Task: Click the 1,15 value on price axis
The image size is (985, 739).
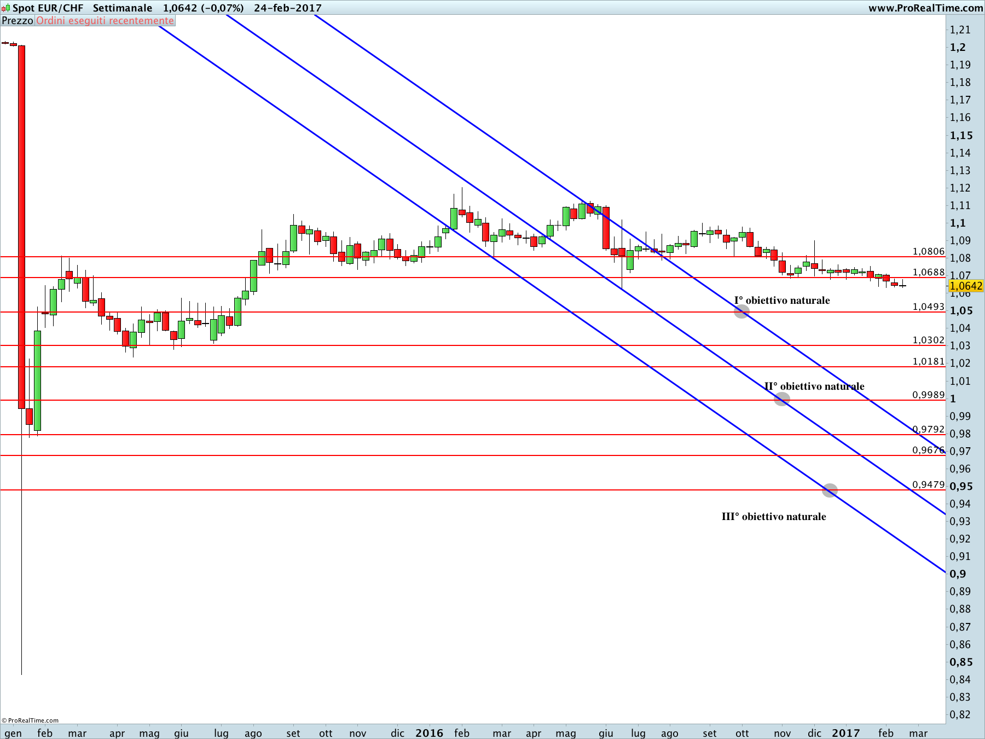Action: click(961, 135)
